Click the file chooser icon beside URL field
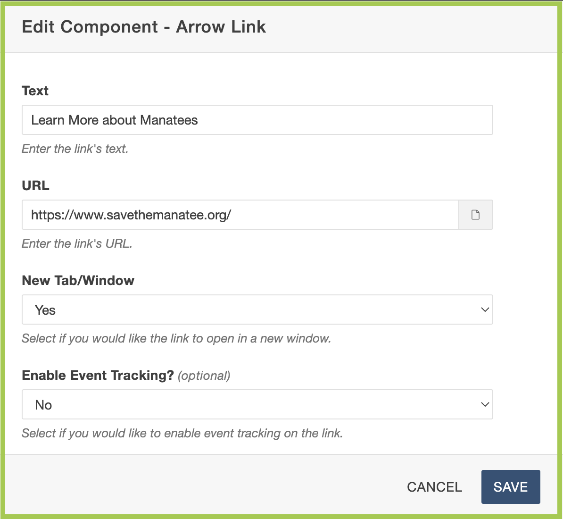 pos(475,215)
